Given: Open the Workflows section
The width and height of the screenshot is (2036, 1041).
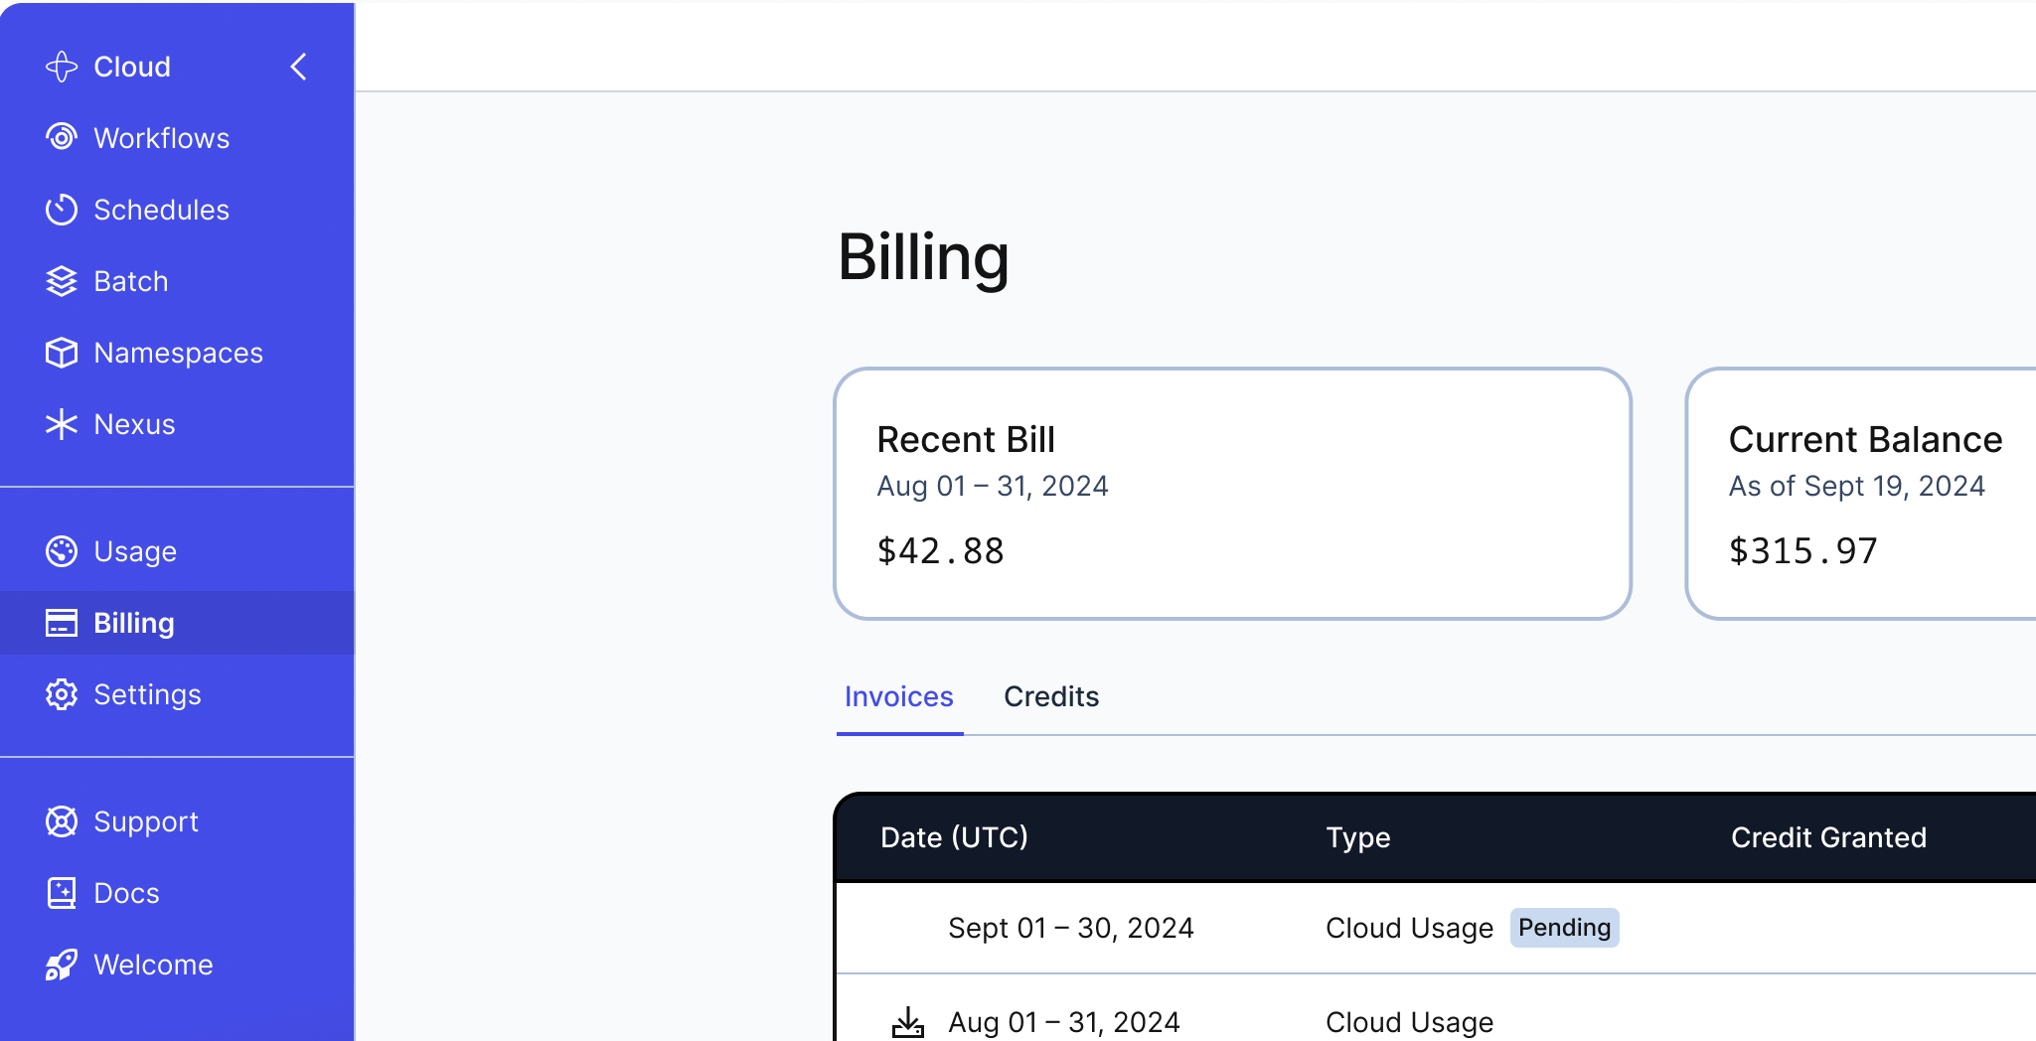Looking at the screenshot, I should click(161, 137).
